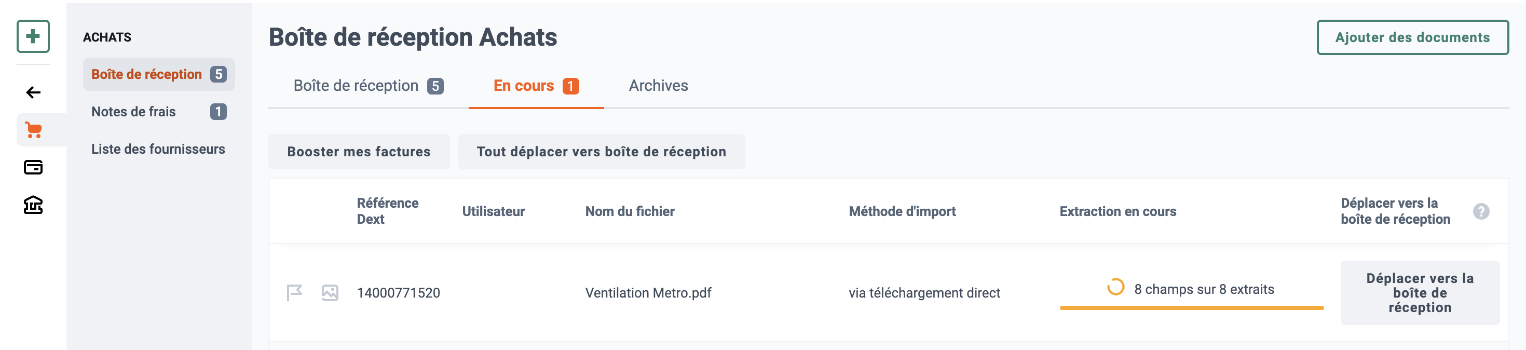
Task: Click the green plus add icon
Action: (33, 37)
